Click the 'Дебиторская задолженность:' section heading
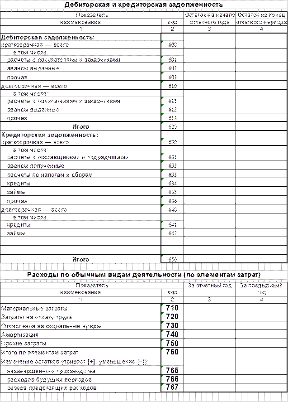Viewport: 288px width, 402px height. point(48,38)
